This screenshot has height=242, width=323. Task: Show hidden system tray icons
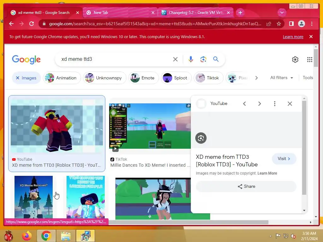(270, 236)
